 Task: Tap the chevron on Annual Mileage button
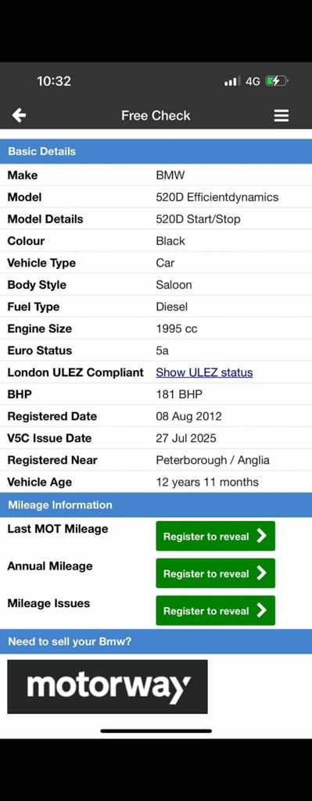click(x=261, y=573)
